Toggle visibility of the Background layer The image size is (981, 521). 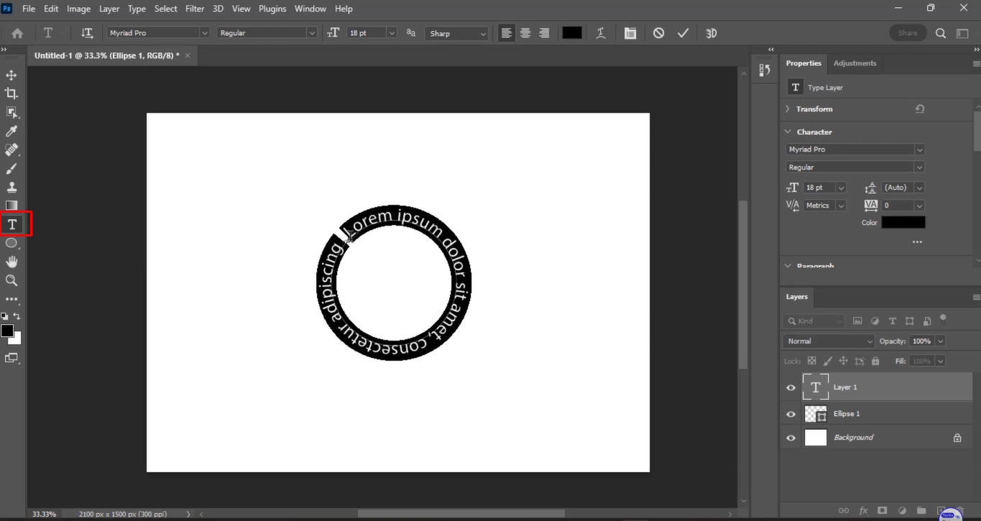[791, 437]
